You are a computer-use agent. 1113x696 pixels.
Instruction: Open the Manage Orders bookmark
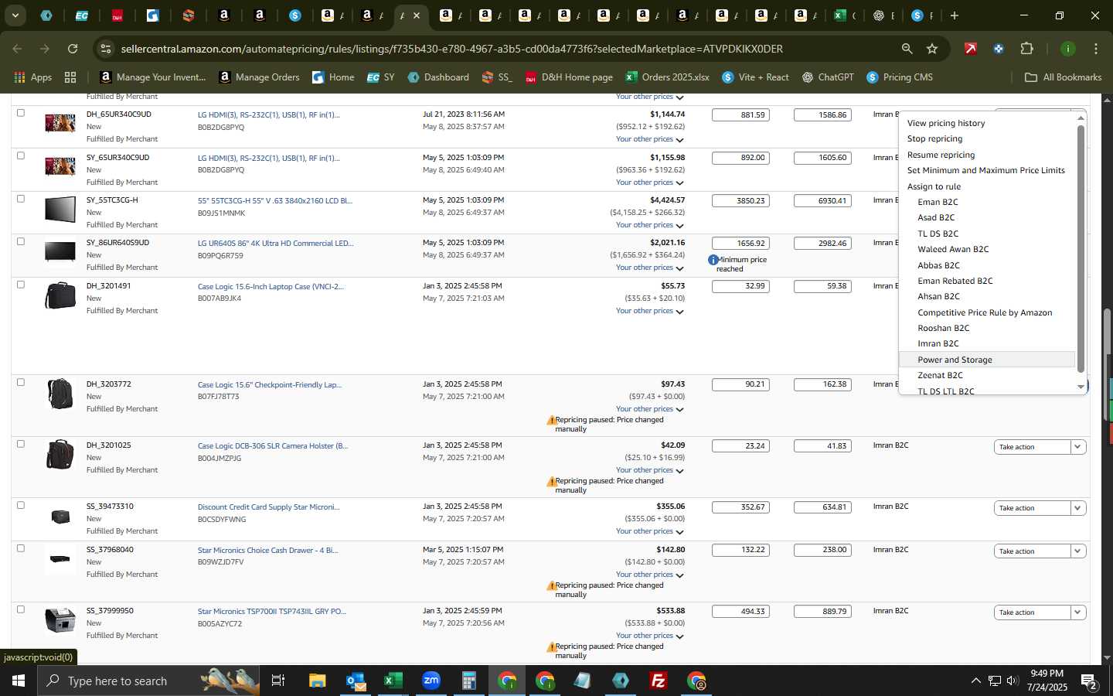[x=259, y=77]
